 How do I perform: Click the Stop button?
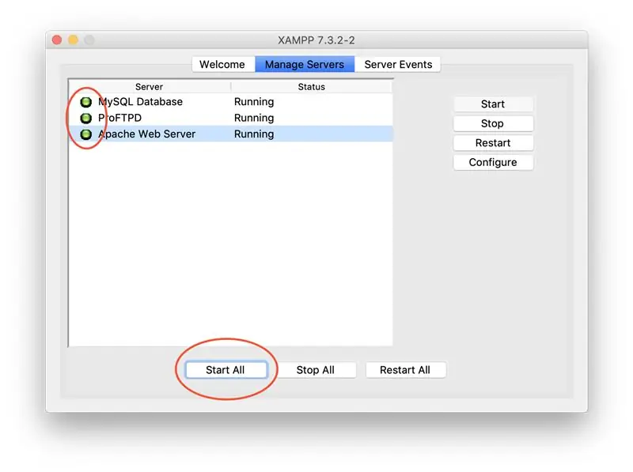point(493,123)
